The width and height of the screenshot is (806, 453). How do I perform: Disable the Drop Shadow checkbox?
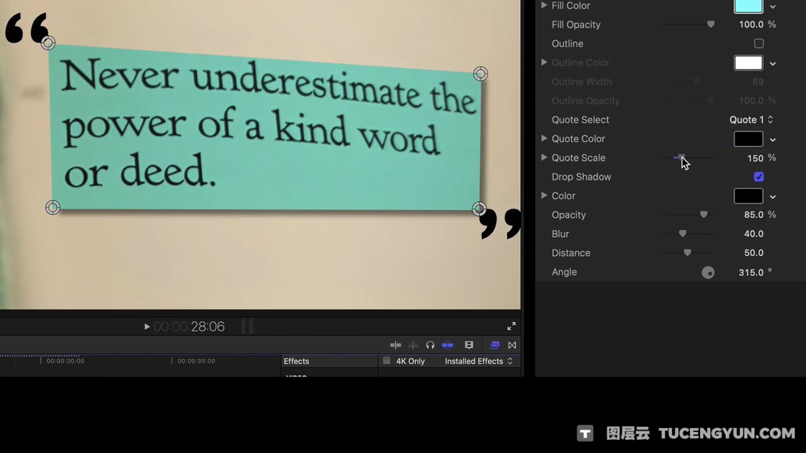pos(759,177)
